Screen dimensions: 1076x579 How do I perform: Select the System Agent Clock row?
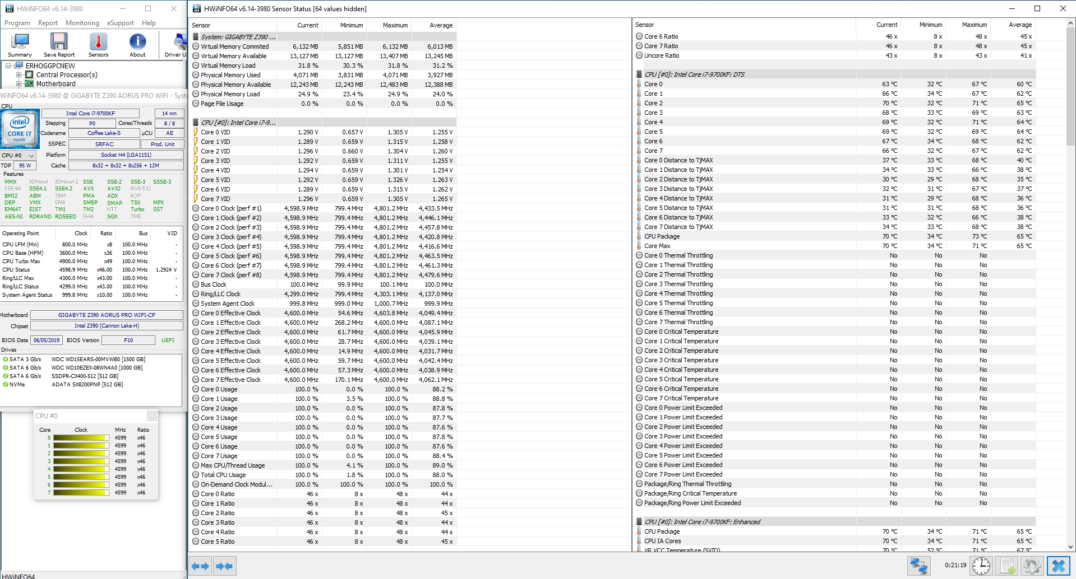click(323, 303)
